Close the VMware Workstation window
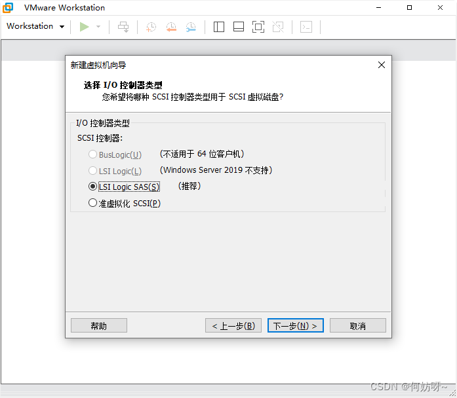 (x=440, y=8)
